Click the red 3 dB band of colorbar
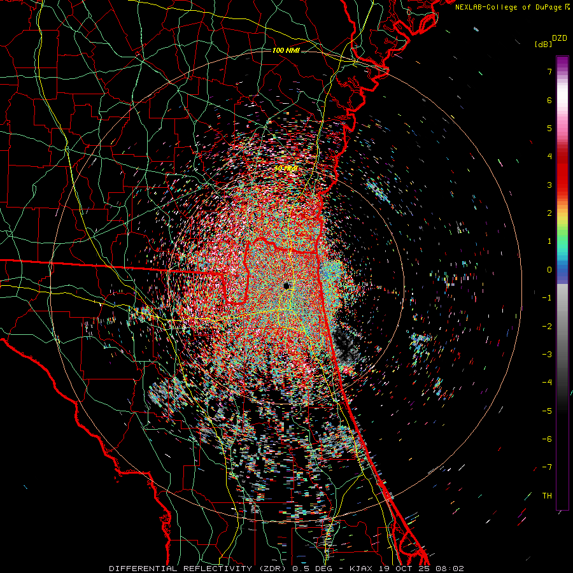This screenshot has height=573, width=573. tap(562, 185)
